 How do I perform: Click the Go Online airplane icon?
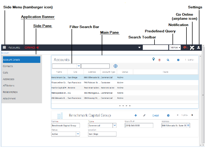tap(192, 48)
